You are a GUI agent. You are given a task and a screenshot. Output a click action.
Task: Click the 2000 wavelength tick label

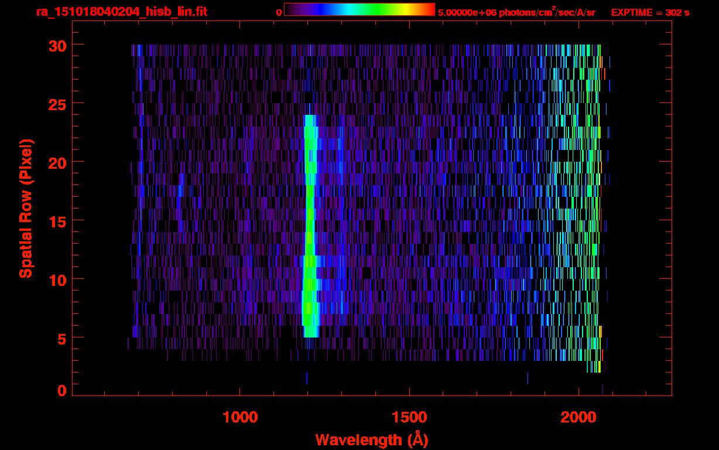[578, 417]
